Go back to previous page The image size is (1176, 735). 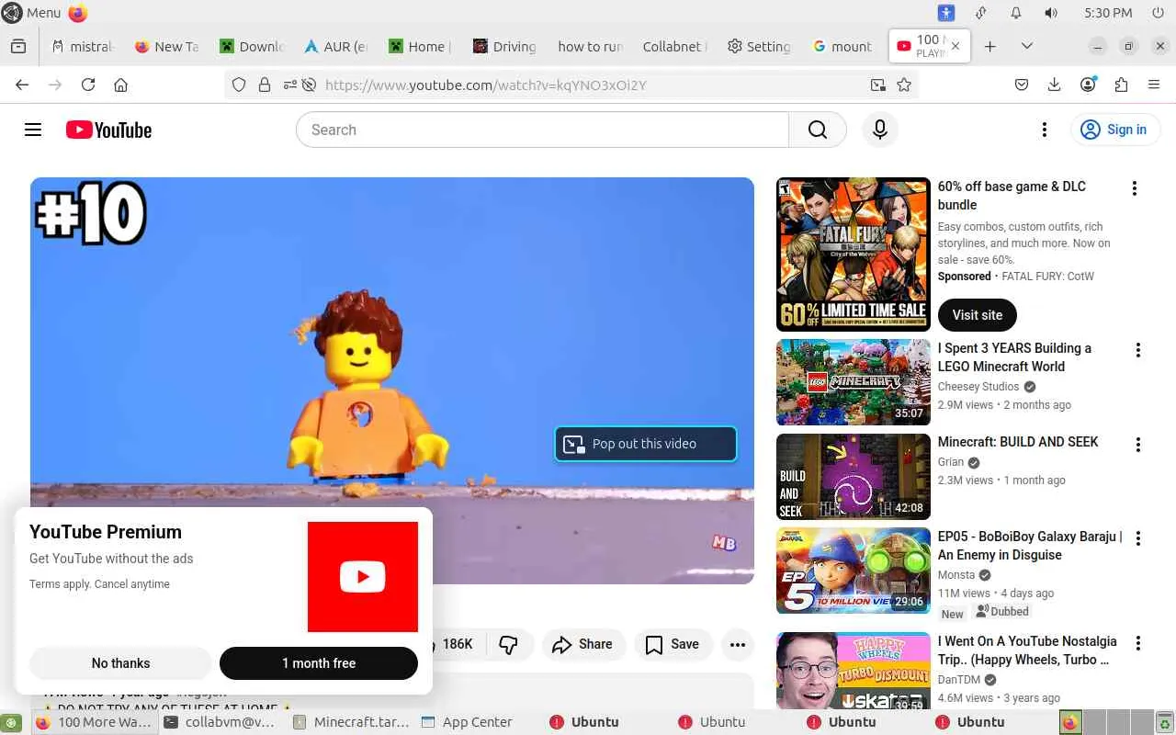tap(22, 85)
